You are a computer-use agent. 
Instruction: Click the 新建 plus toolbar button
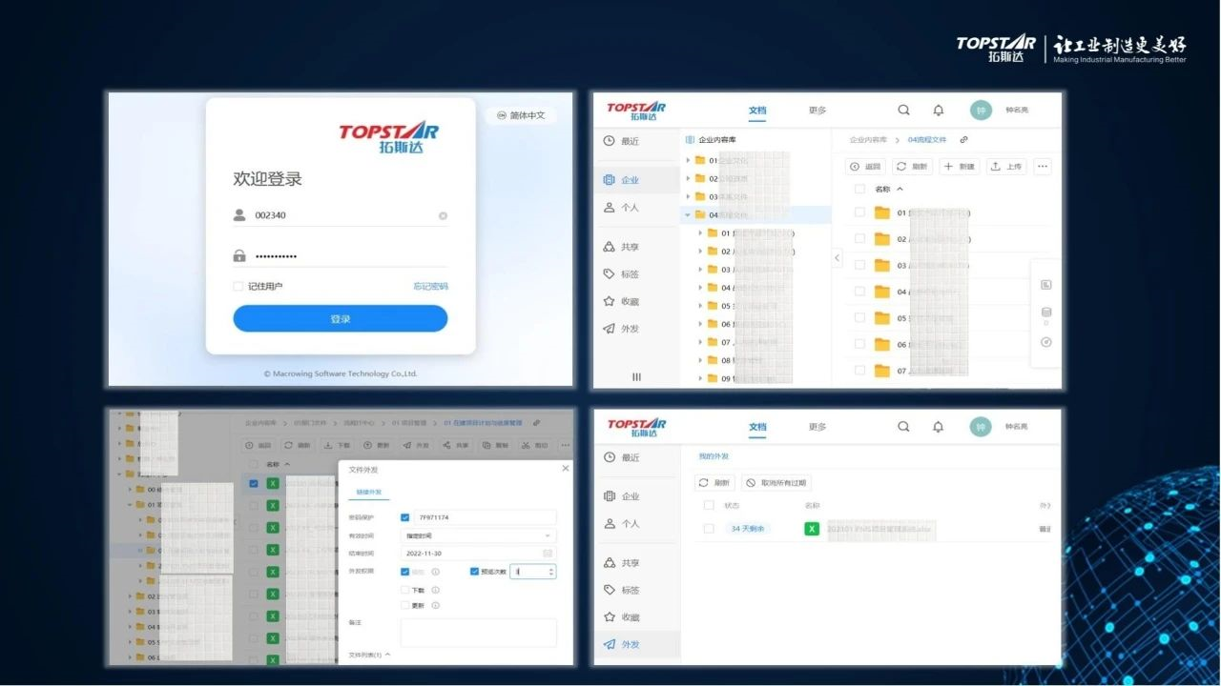tap(959, 167)
